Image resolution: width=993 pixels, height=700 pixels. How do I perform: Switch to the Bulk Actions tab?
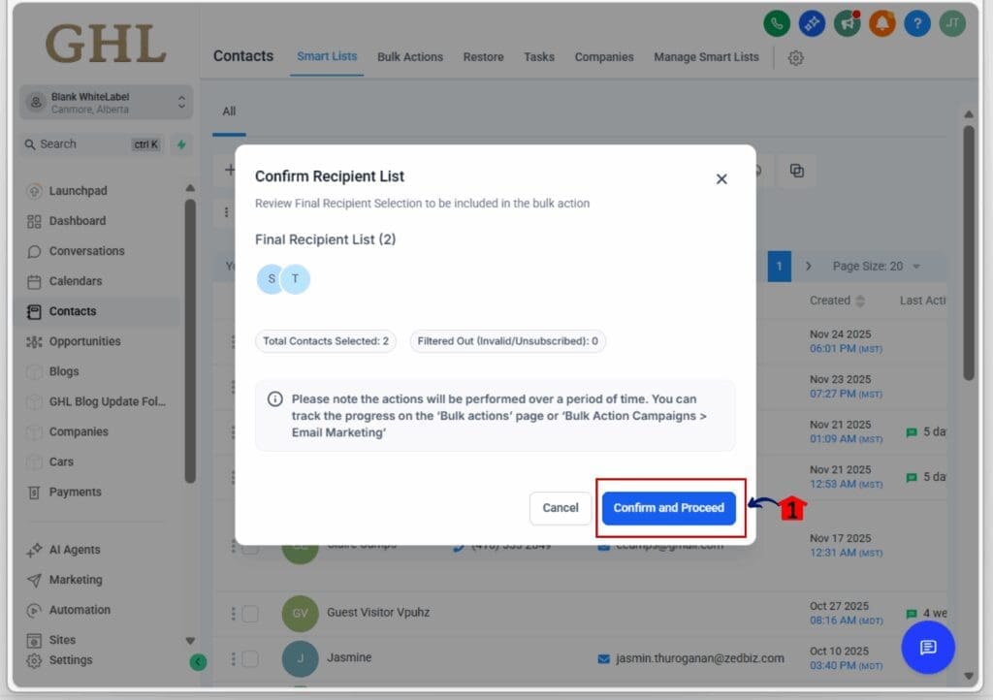point(410,57)
